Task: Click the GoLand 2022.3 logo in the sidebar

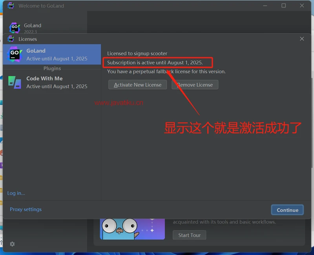Action: 15,28
